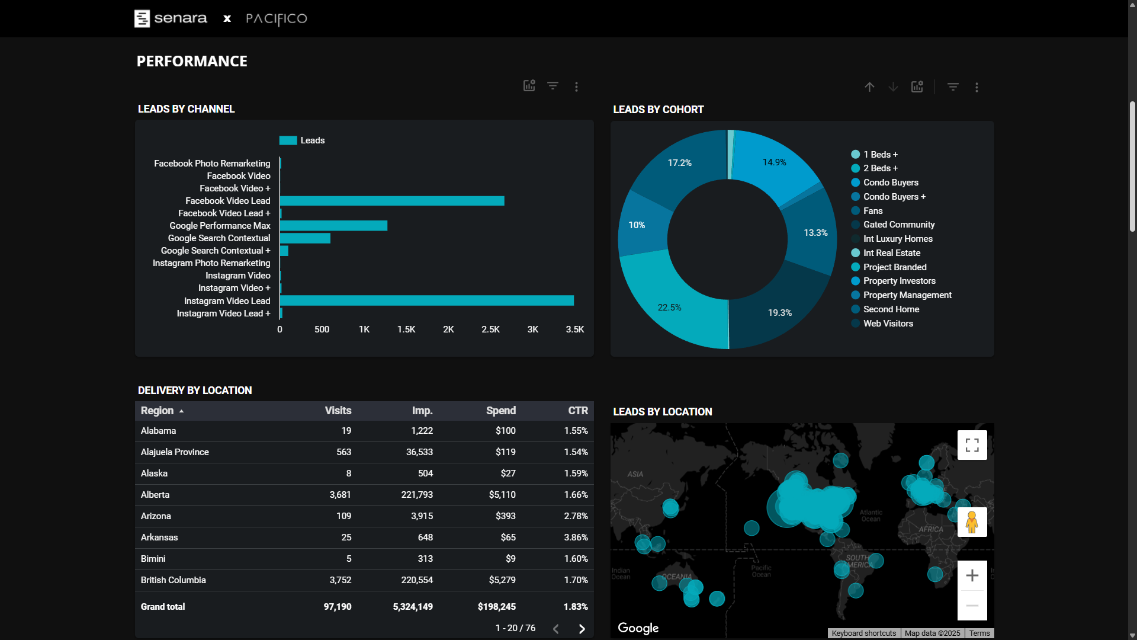1137x640 pixels.
Task: Toggle fullscreen view on the map
Action: 972,445
